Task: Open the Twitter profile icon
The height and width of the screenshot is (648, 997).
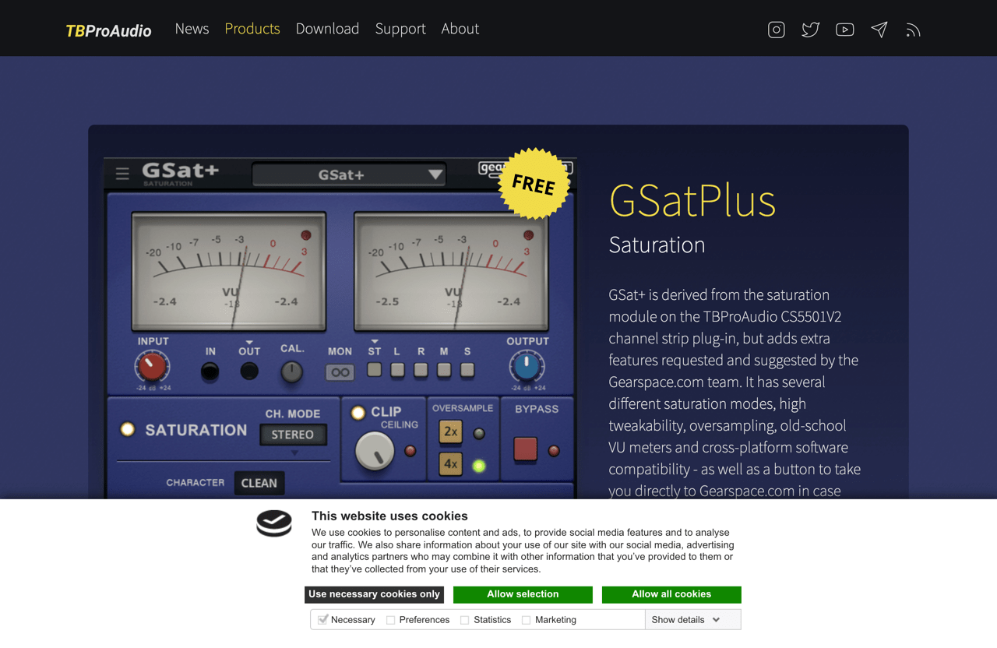Action: 810,29
